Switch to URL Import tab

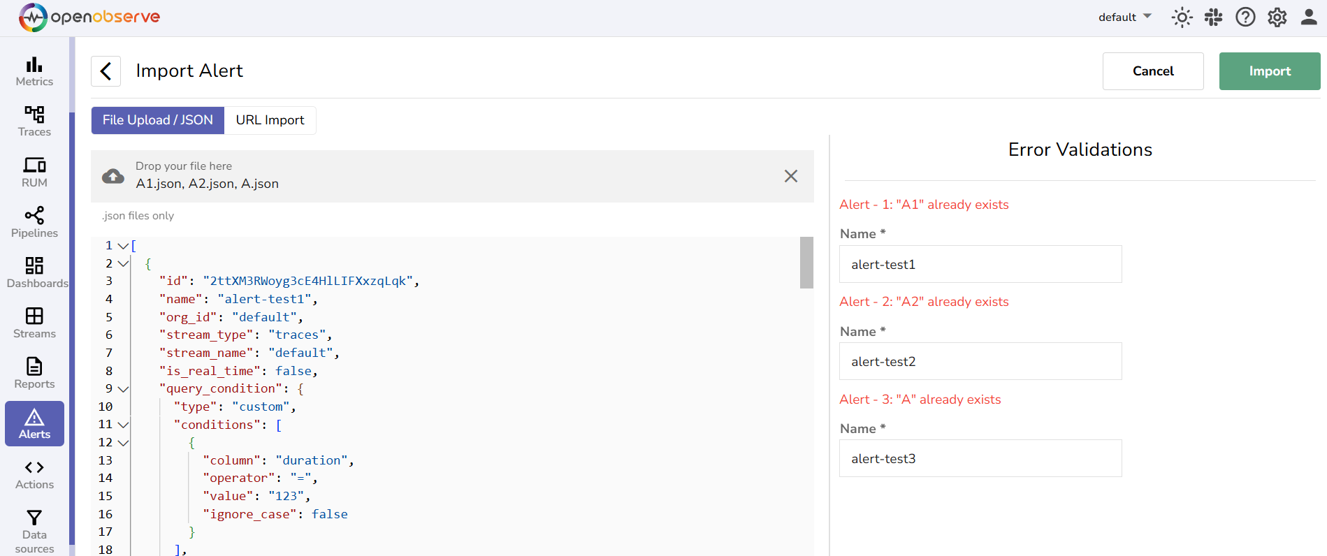[270, 120]
